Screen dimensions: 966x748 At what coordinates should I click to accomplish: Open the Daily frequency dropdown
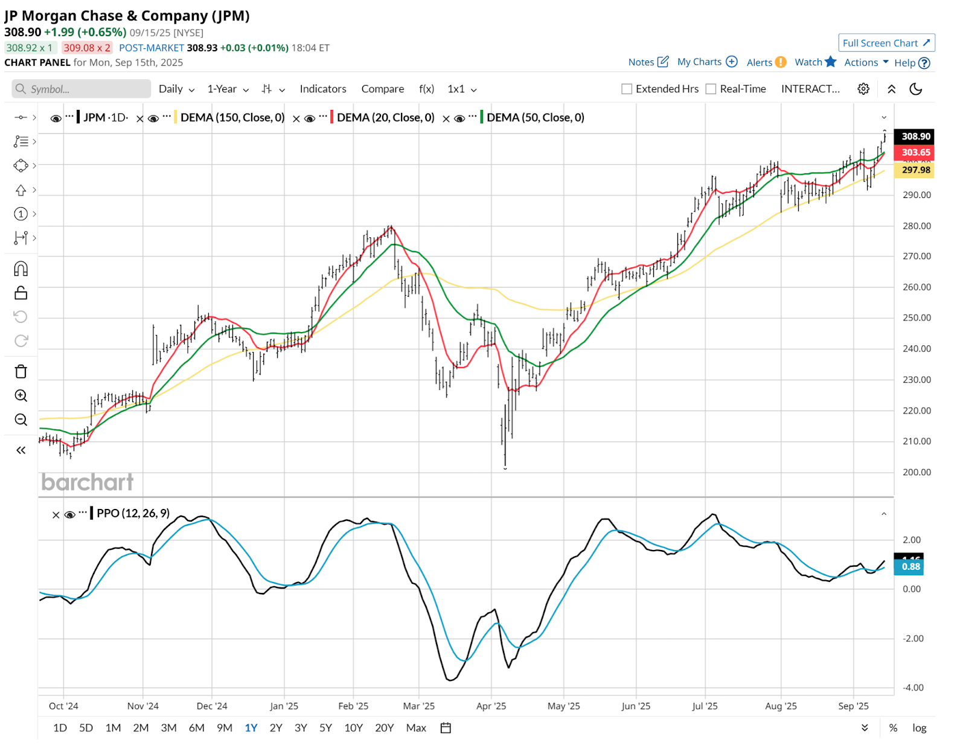click(177, 89)
